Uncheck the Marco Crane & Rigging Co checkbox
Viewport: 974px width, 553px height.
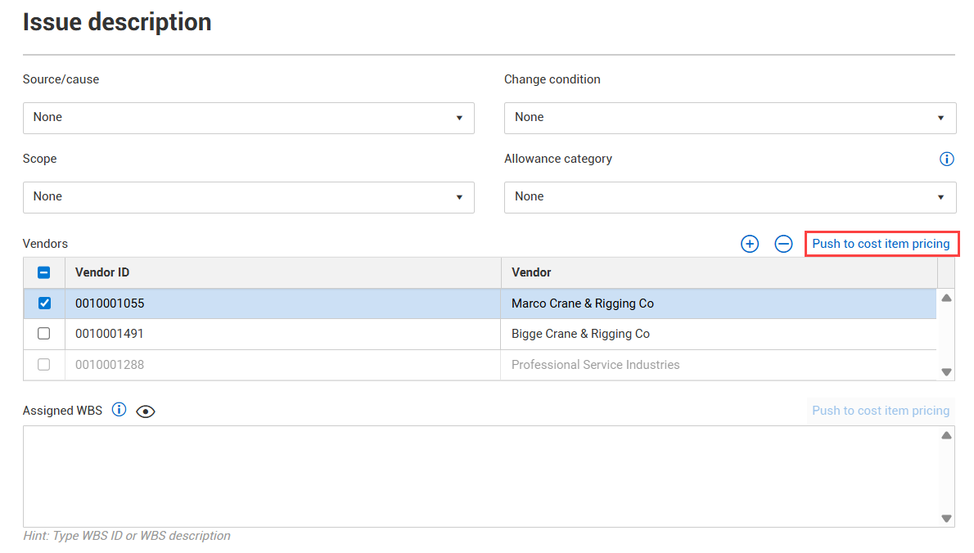44,303
